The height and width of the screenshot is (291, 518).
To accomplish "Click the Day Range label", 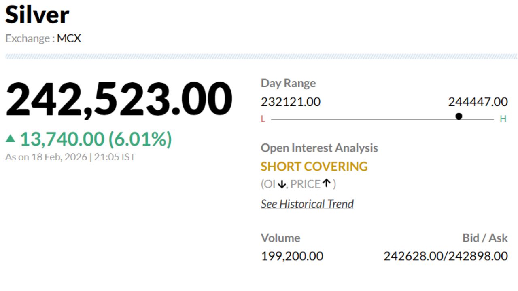I will point(288,83).
